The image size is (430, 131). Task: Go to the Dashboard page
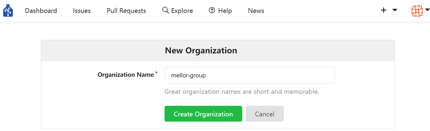point(41,11)
